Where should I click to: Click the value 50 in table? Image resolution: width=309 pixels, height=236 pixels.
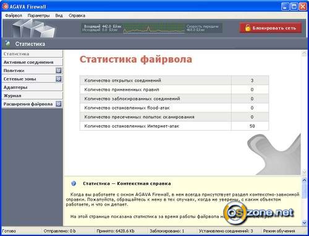252,126
